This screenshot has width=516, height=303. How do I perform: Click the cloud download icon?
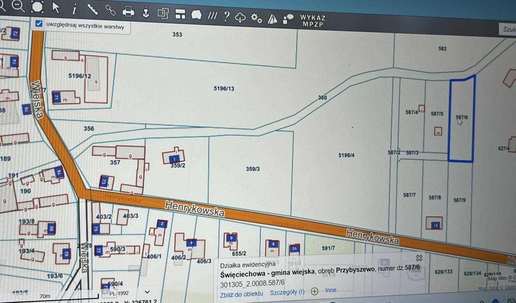[x=240, y=17]
